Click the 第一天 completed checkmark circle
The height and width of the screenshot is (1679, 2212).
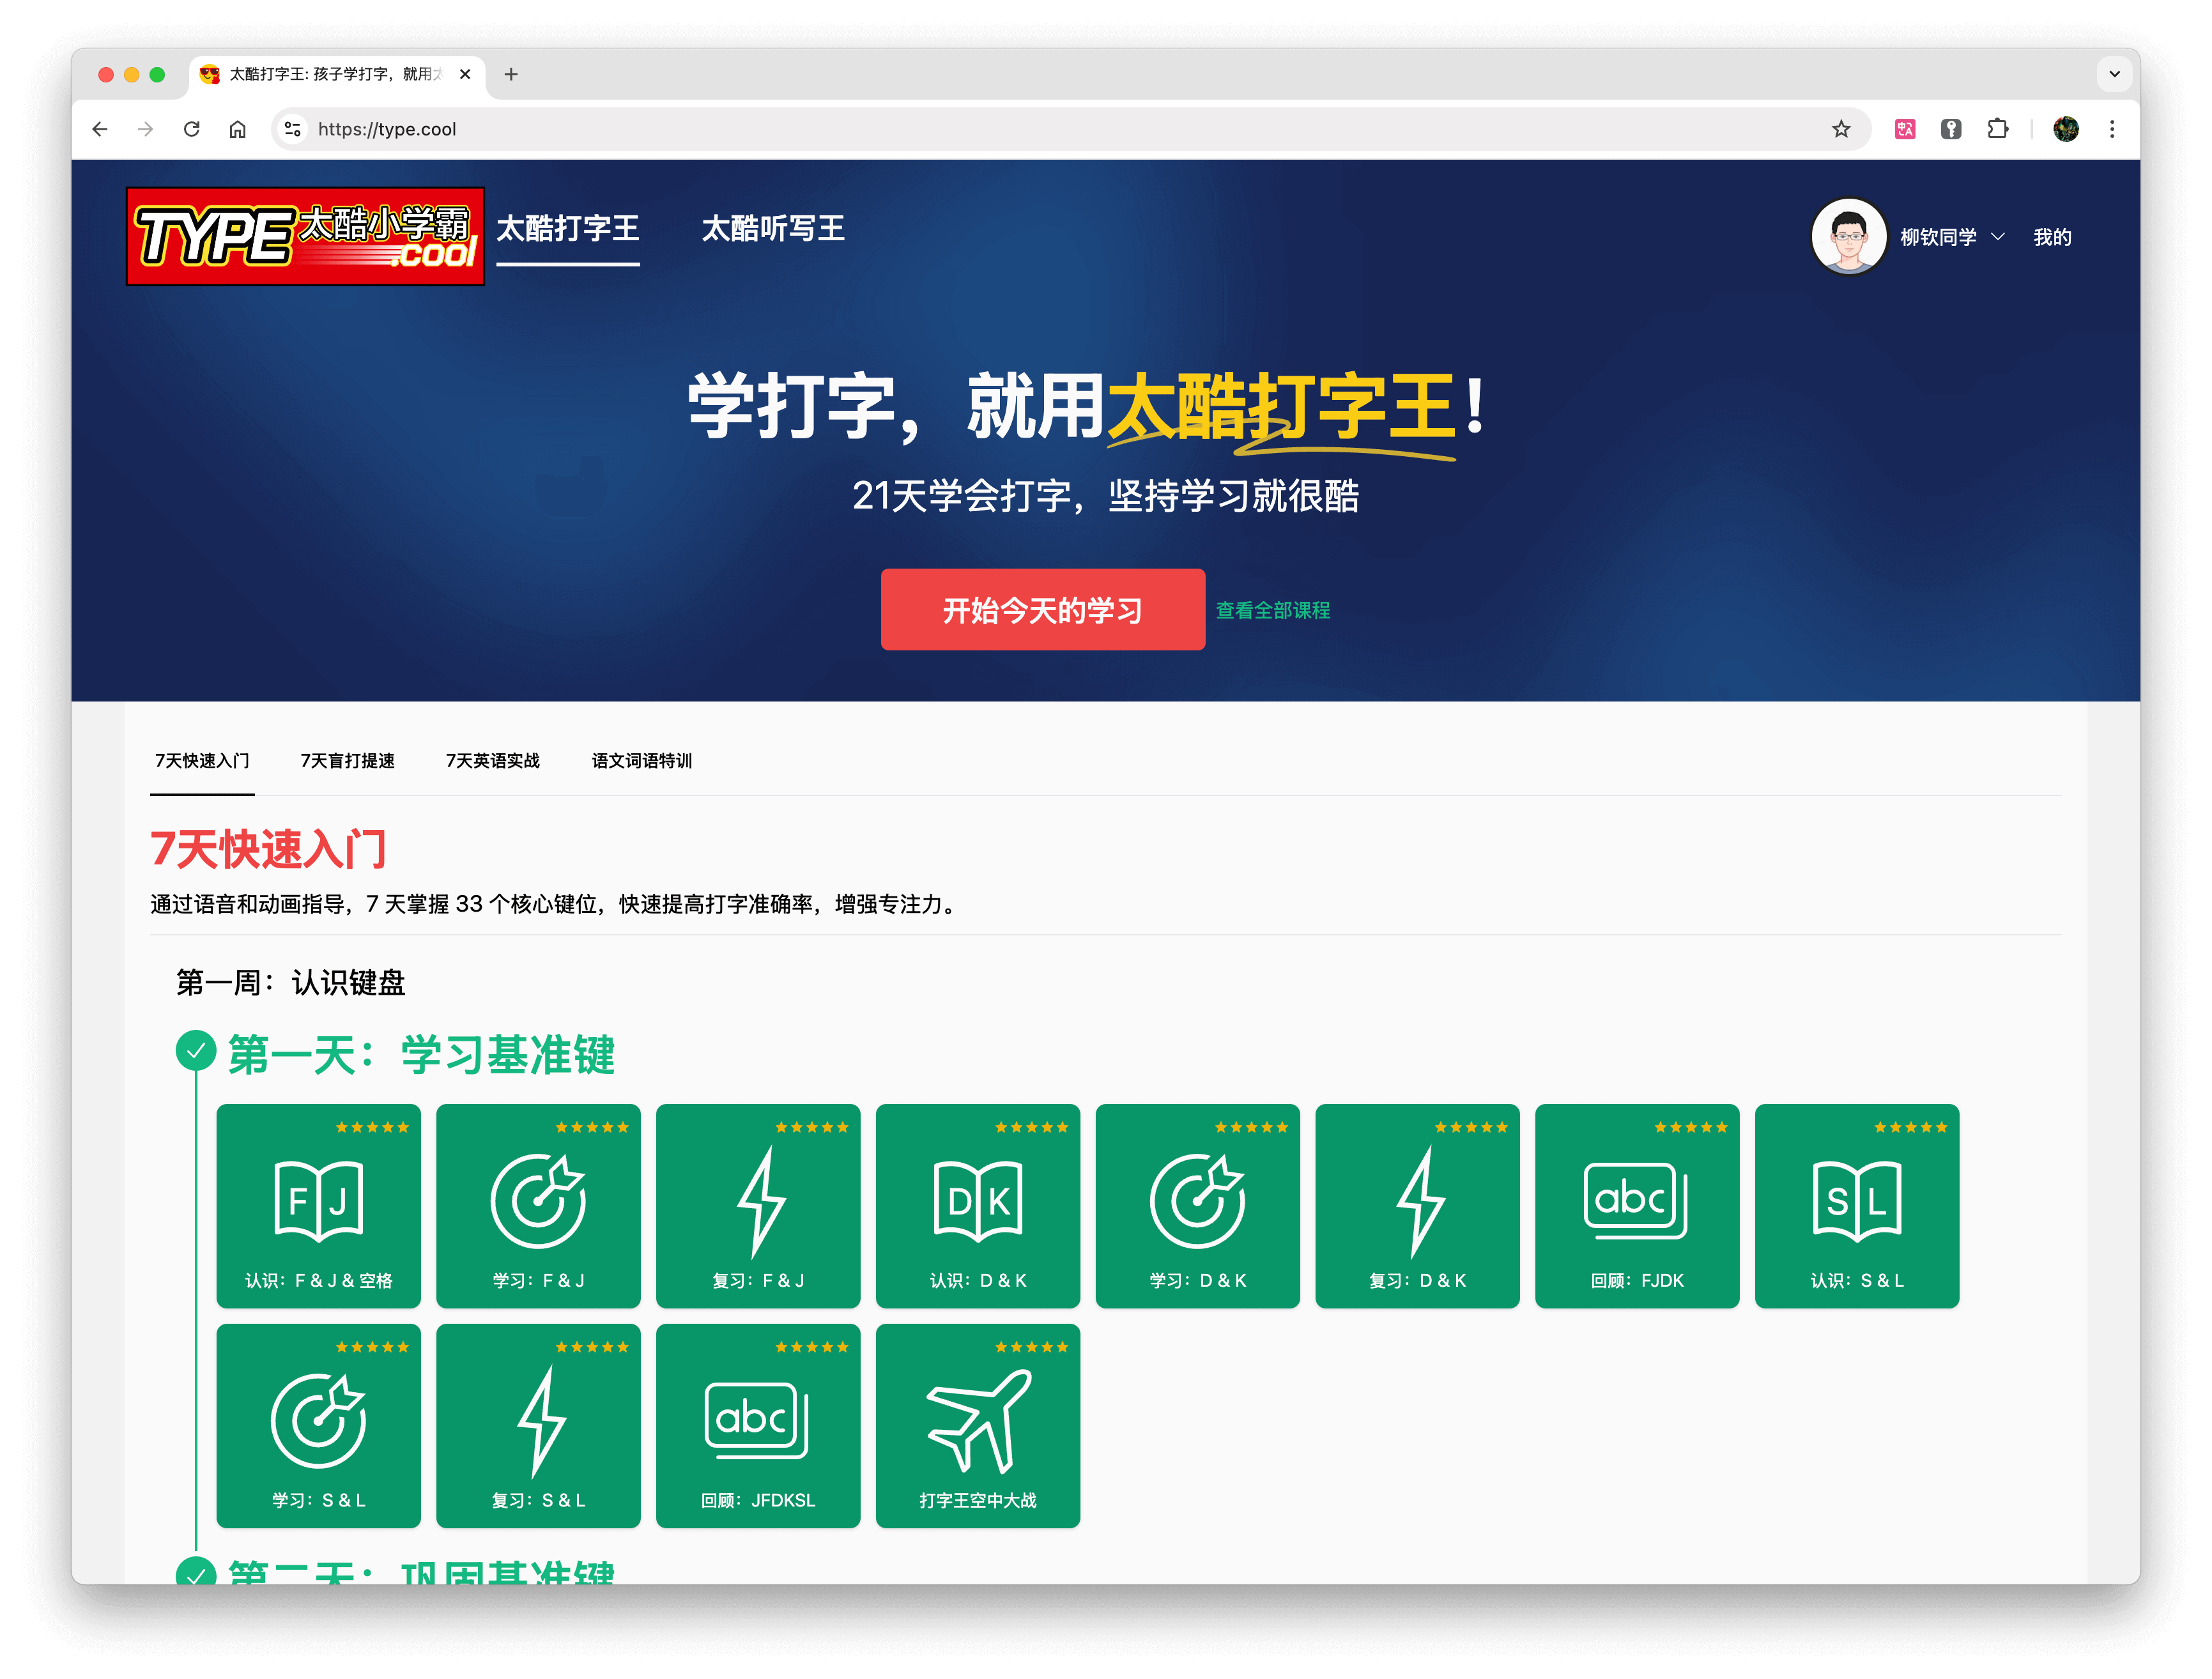pyautogui.click(x=196, y=1051)
